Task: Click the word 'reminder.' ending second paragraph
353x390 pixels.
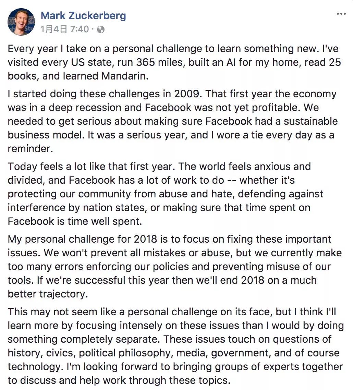Action: 31,149
